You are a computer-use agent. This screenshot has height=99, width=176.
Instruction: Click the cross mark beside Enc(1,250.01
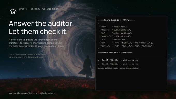point(99,64)
